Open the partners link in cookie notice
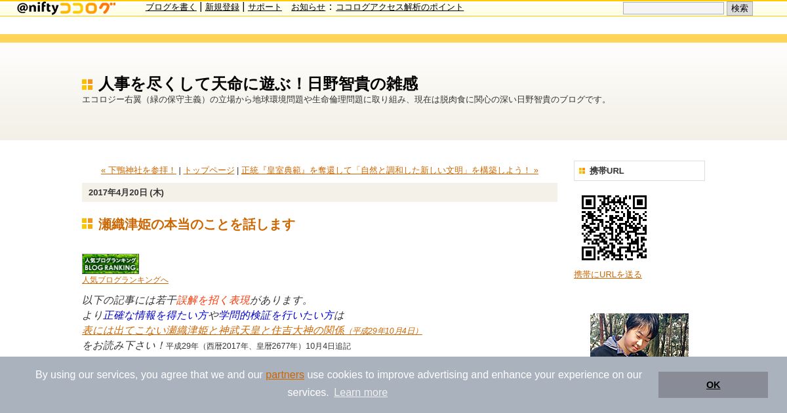Screen dimensions: 787x413 [x=285, y=375]
